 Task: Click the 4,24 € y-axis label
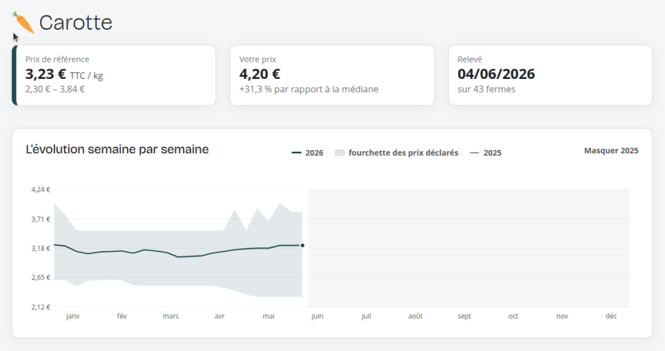(x=41, y=190)
